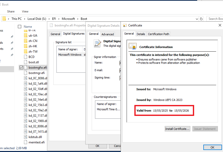Click This PC in the breadcrumb
This screenshot has height=152, width=223.
pyautogui.click(x=17, y=19)
